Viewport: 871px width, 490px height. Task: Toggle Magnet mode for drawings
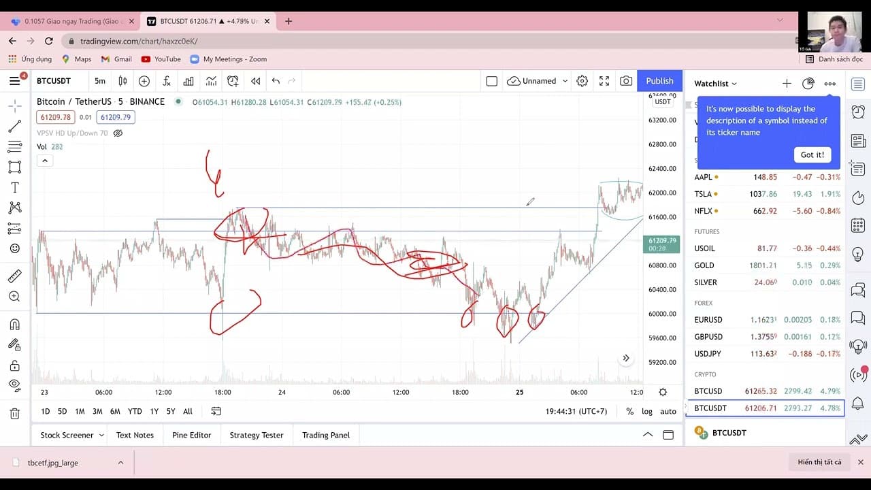coord(14,324)
